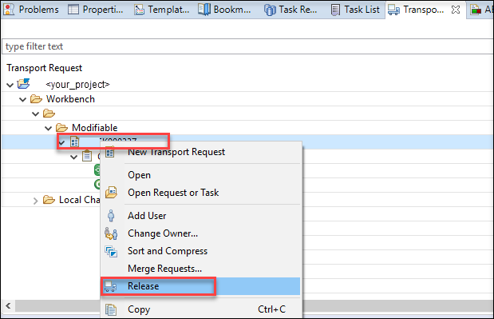Screen dimensions: 494x319
Task: Switch to the Bookmarks tab
Action: (224, 10)
